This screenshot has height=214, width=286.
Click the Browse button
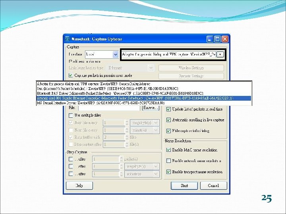(x=151, y=108)
